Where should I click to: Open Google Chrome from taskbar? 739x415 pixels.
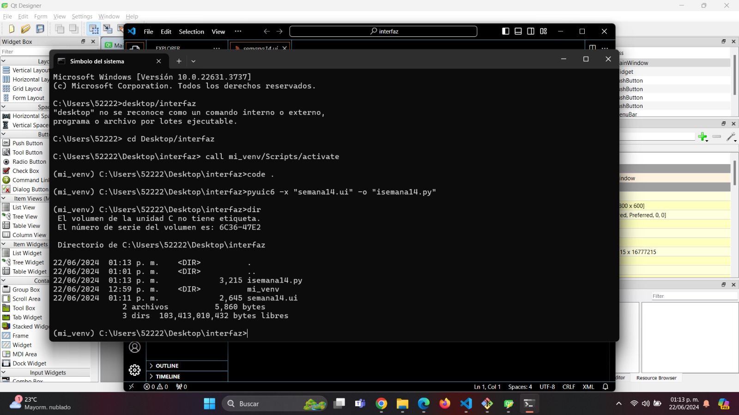click(x=381, y=403)
